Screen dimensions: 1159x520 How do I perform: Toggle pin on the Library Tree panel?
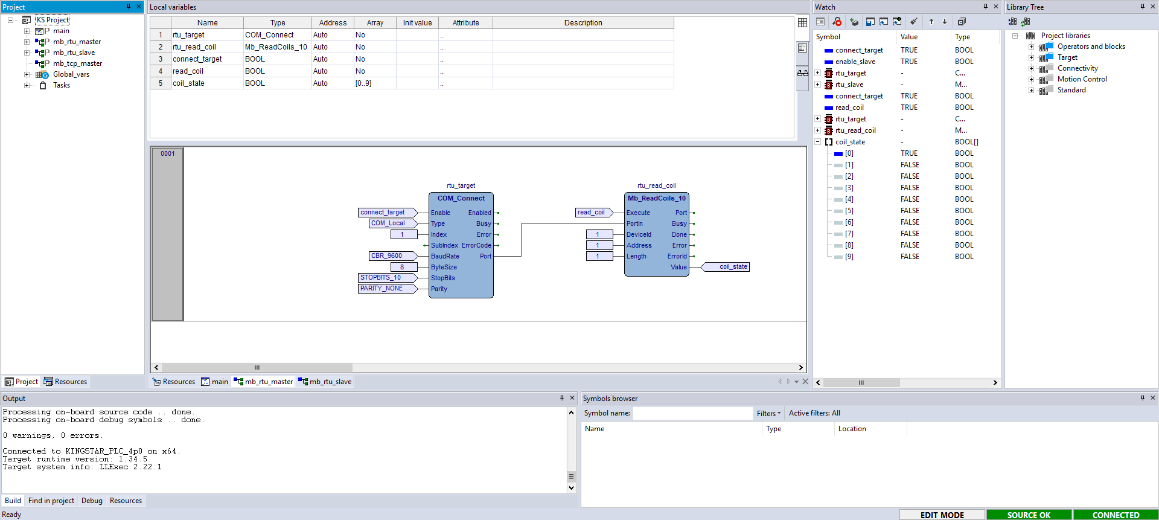point(1142,7)
